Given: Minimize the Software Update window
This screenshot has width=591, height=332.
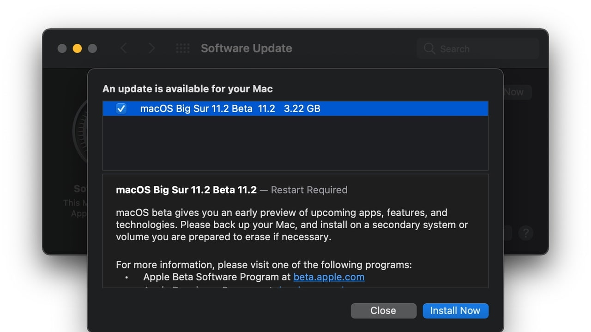Looking at the screenshot, I should pyautogui.click(x=77, y=48).
